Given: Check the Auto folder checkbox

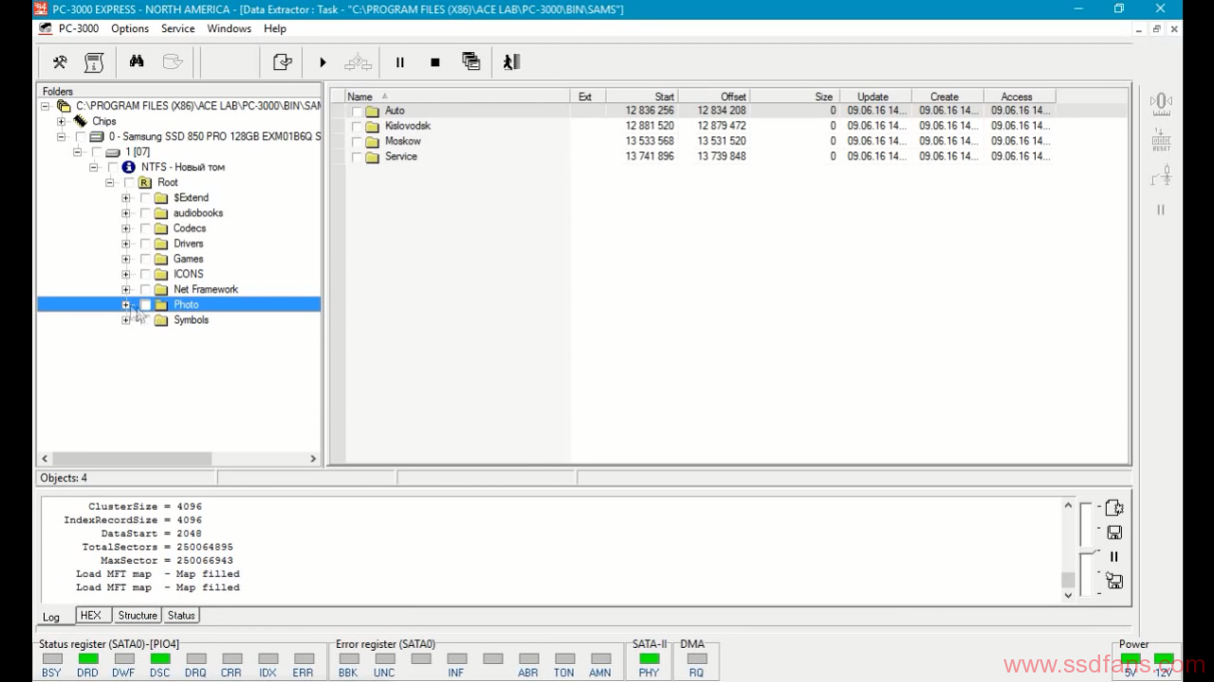Looking at the screenshot, I should [357, 112].
